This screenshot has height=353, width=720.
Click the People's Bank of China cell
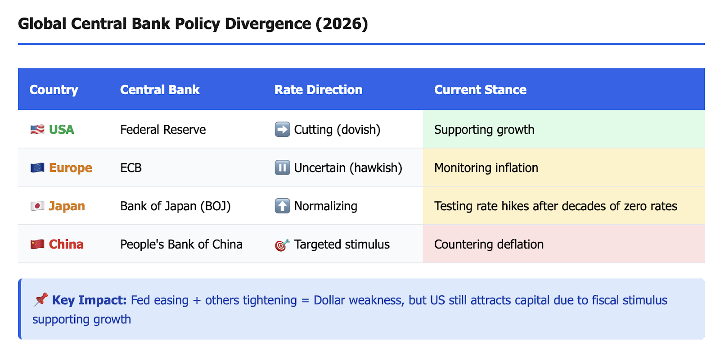pos(181,244)
